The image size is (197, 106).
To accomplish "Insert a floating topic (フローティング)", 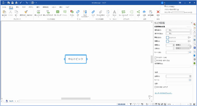I will (x=58, y=12).
